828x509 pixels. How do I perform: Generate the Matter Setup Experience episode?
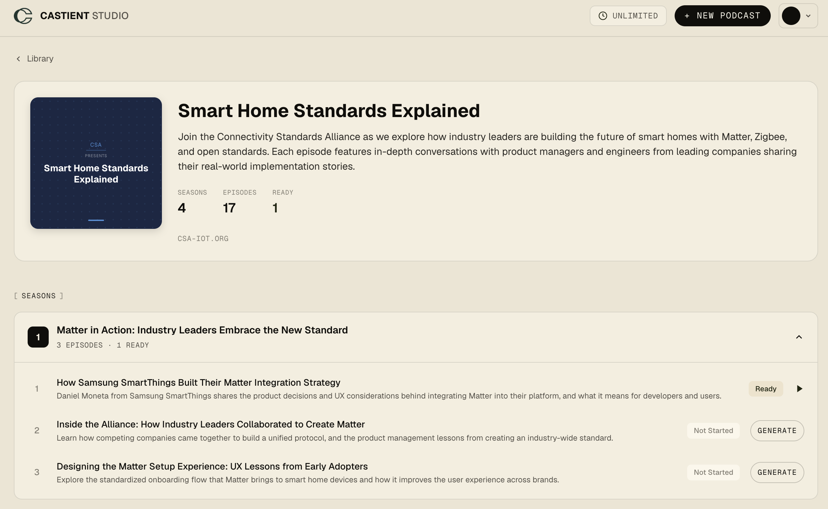(777, 472)
